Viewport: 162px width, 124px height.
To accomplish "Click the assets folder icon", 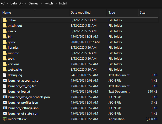I will 4,31.
